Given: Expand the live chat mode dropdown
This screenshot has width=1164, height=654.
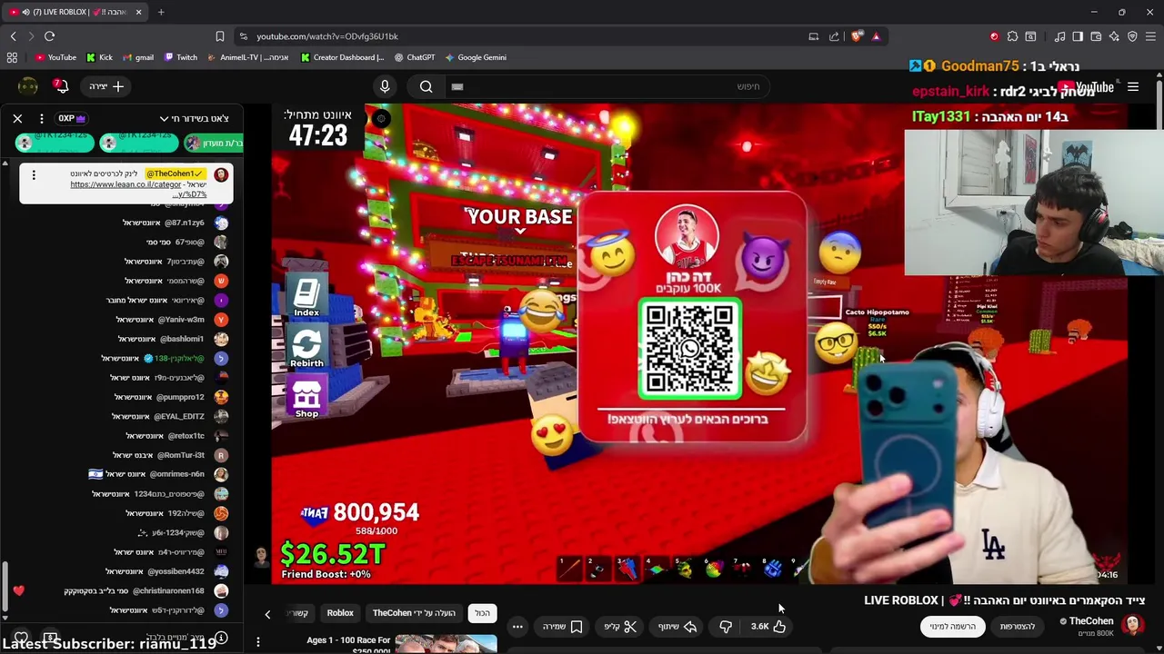Looking at the screenshot, I should click(x=194, y=118).
